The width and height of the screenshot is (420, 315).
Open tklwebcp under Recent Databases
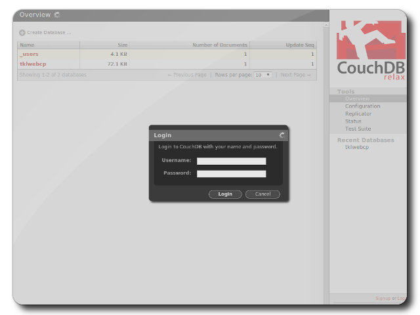point(357,147)
